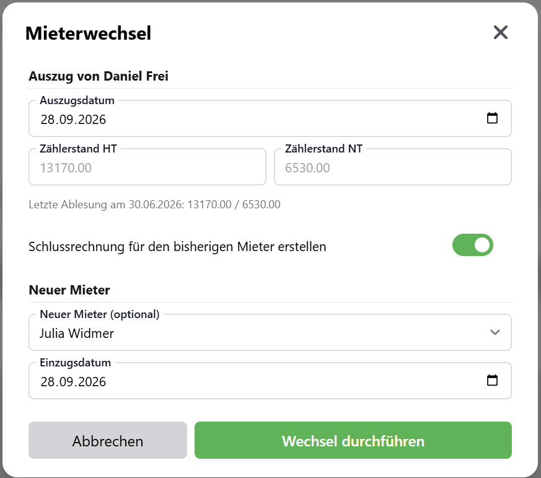This screenshot has height=478, width=541.
Task: Click Abbrechen button
Action: click(x=108, y=440)
